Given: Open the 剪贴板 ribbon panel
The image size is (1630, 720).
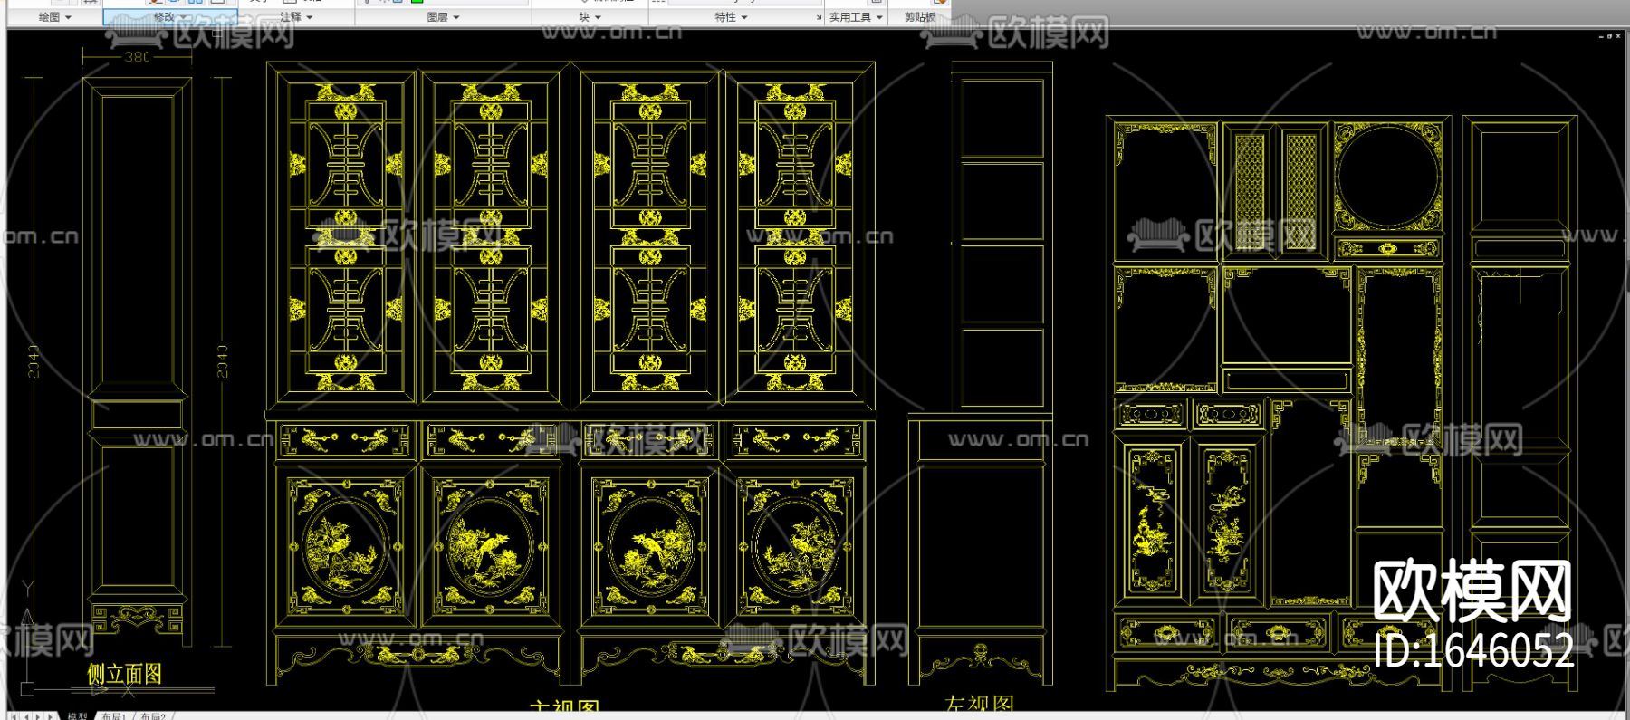Looking at the screenshot, I should (x=919, y=17).
